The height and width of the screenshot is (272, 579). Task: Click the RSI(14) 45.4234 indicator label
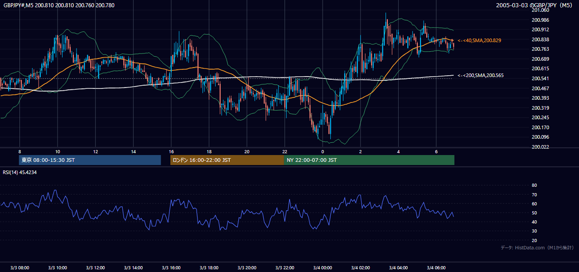(19, 172)
